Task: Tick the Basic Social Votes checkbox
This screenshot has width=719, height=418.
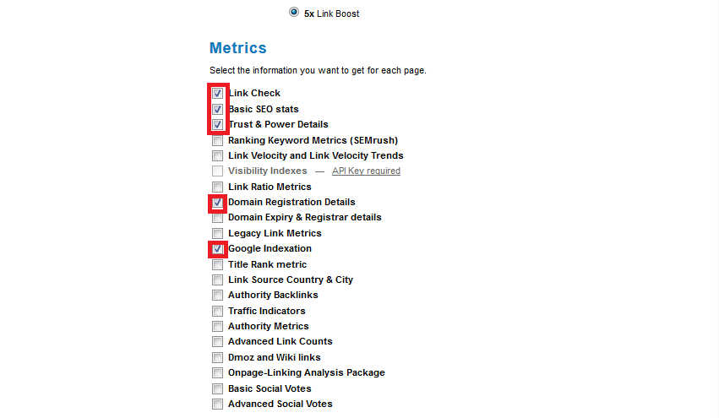Action: (218, 389)
